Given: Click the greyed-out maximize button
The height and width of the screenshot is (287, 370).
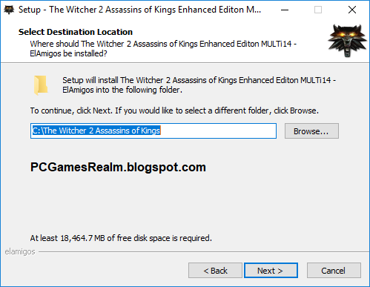Looking at the screenshot, I should (x=318, y=10).
